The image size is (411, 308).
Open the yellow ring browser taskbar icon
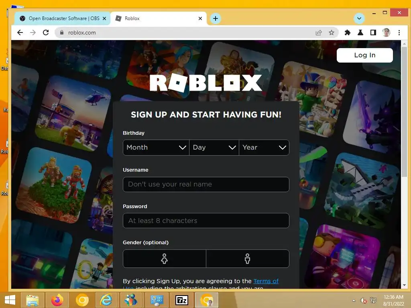pos(82,300)
